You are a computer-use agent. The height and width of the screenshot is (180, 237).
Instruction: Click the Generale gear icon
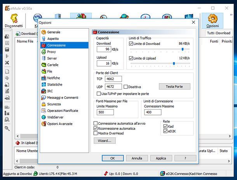tap(44, 32)
